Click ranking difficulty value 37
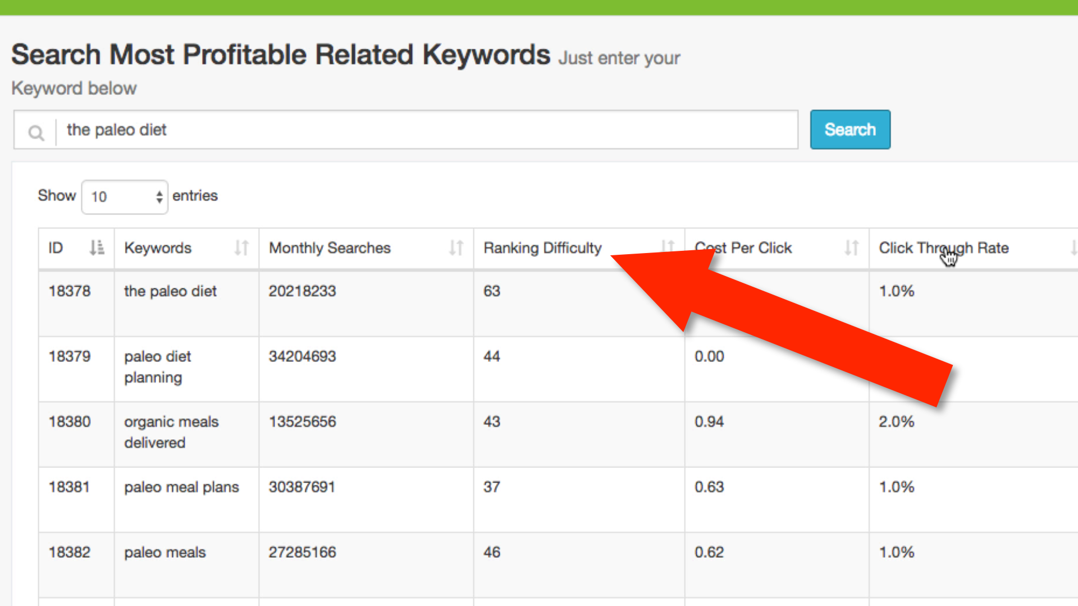1078x606 pixels. click(492, 487)
